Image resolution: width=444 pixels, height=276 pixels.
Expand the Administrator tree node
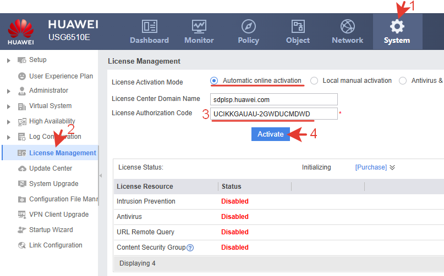click(x=9, y=91)
